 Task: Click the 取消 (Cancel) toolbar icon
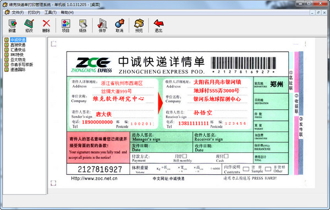[x=119, y=25]
